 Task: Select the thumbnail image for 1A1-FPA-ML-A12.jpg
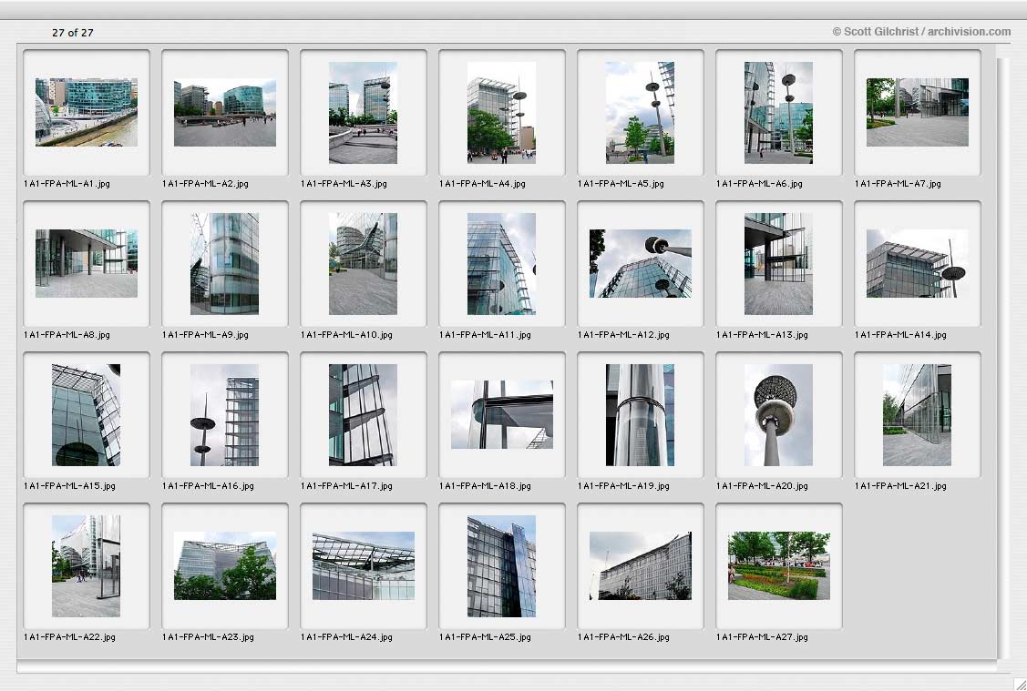pos(641,264)
